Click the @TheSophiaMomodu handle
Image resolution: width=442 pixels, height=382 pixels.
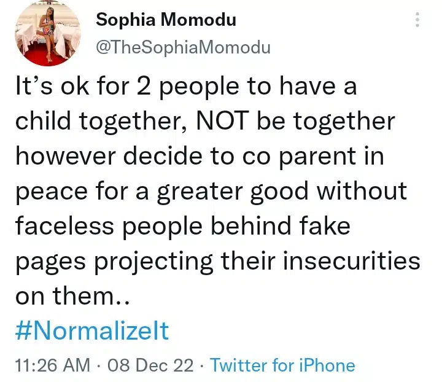182,47
